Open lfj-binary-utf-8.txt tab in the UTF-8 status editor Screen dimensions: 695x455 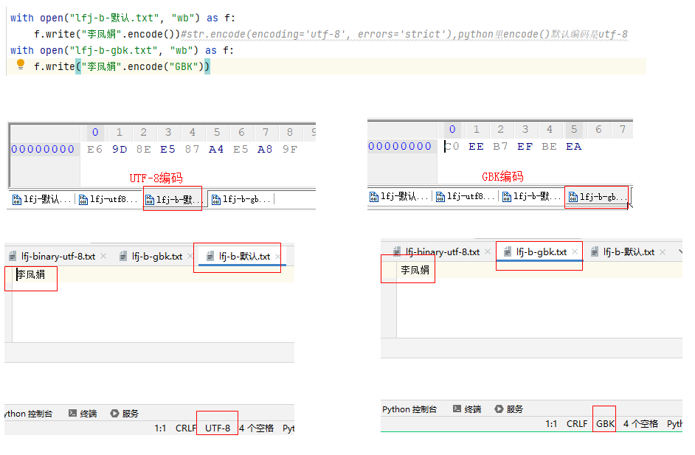58,256
